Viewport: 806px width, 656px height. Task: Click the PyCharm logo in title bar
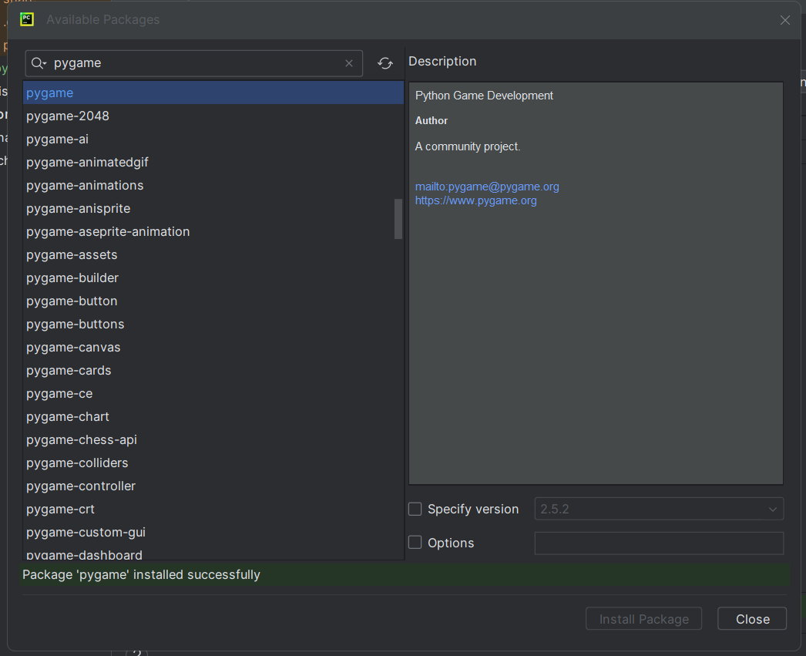[27, 19]
